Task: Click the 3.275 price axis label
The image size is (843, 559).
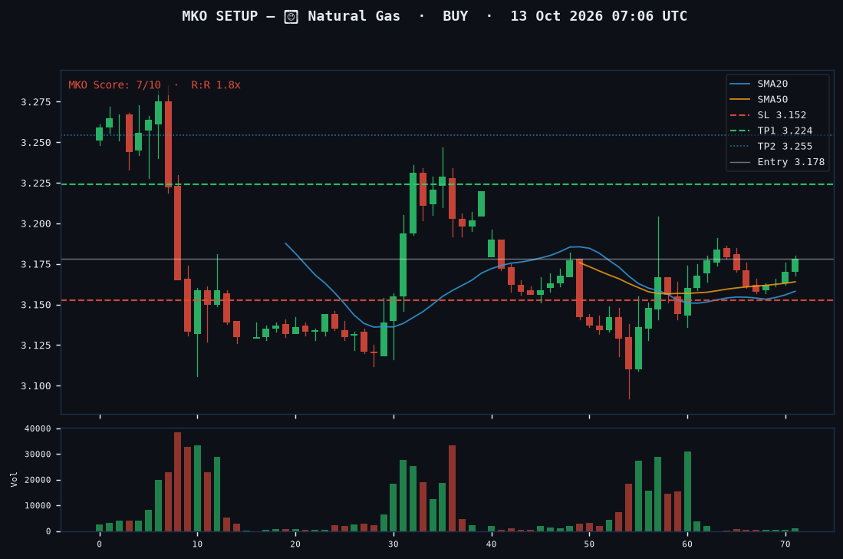Action: [36, 102]
